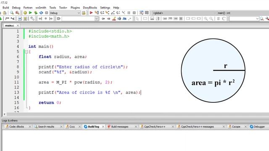Expand the ThreadSearch combo box arrow
This screenshot has width=269, height=151.
point(257,18)
